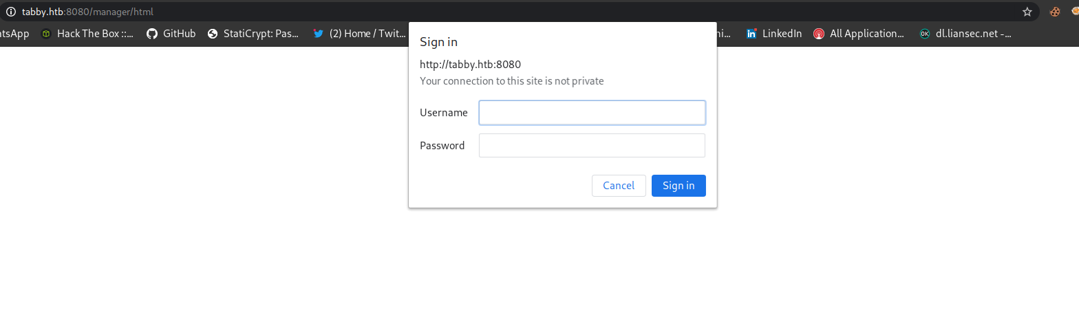Focus the Username input field
This screenshot has width=1079, height=324.
pos(592,113)
